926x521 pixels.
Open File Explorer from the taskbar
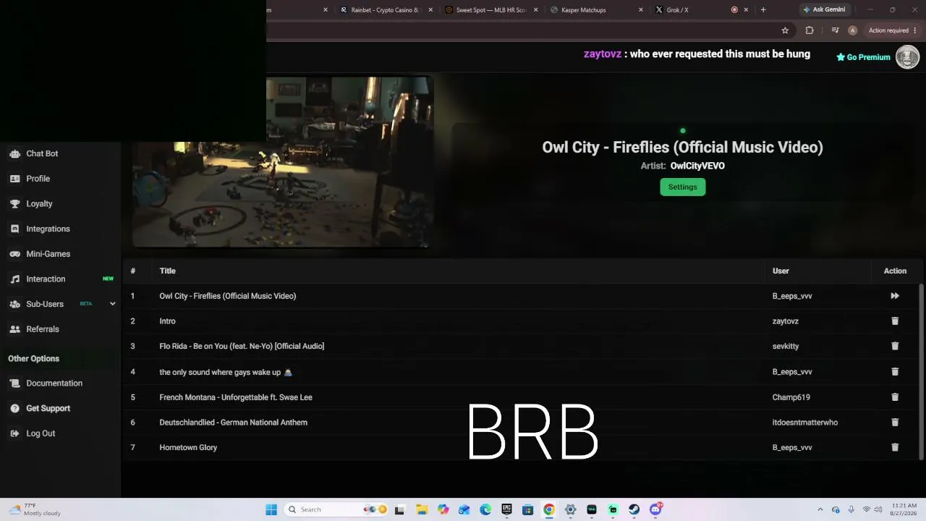coord(422,509)
